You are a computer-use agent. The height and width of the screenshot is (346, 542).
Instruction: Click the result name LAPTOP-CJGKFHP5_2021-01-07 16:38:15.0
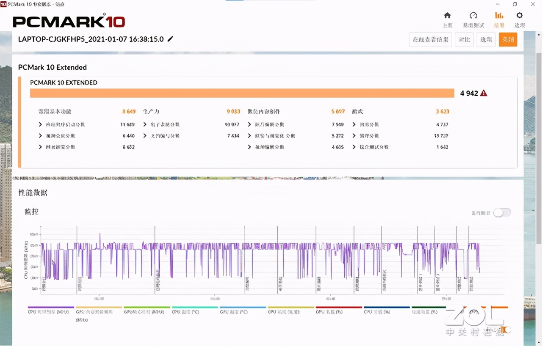[91, 39]
